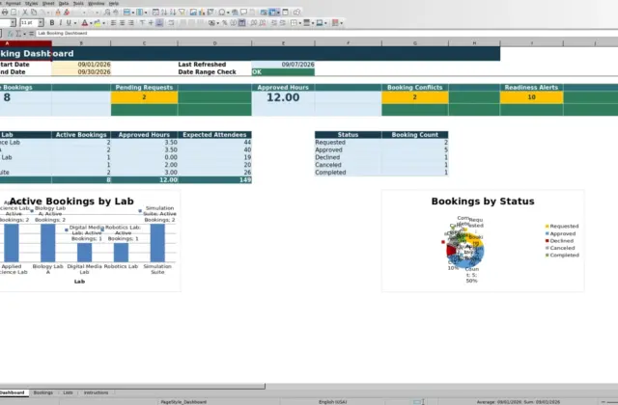
Task: Click the English (USA) language status field
Action: (x=332, y=402)
